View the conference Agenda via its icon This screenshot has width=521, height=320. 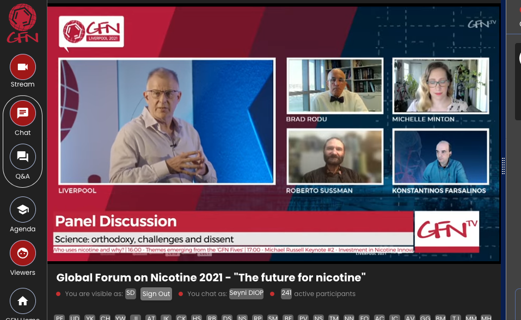click(x=22, y=210)
